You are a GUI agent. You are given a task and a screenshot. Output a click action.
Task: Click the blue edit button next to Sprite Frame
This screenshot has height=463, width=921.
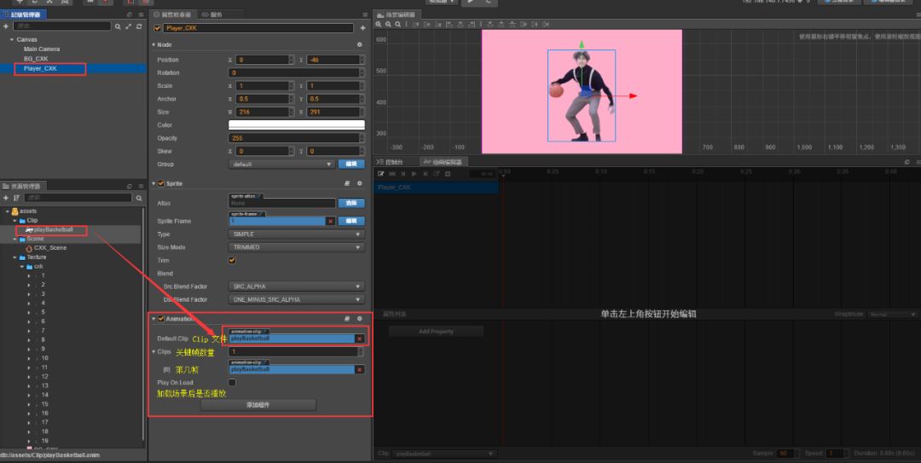click(x=351, y=222)
